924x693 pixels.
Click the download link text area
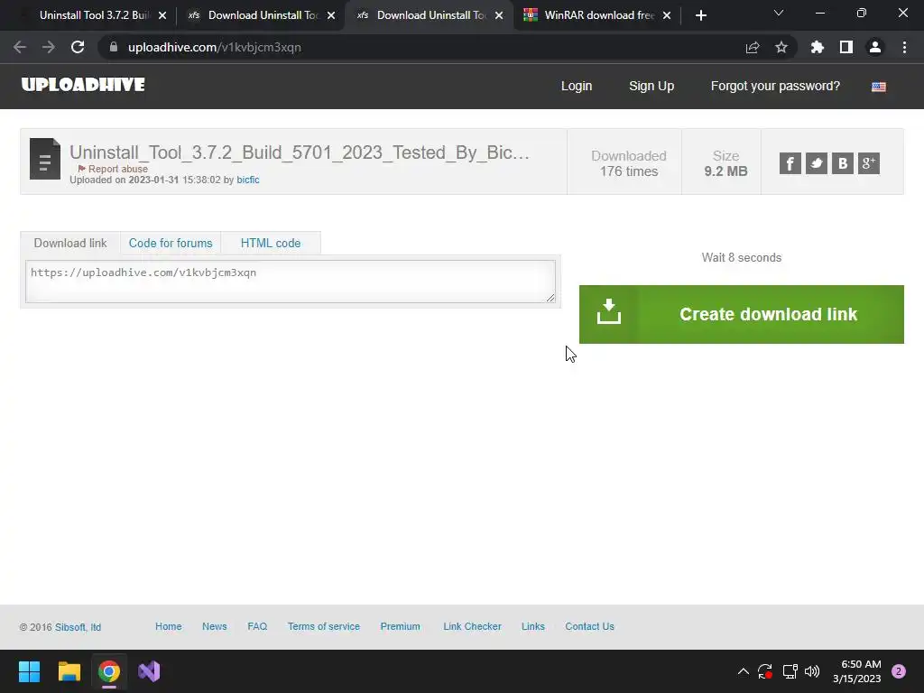click(290, 282)
